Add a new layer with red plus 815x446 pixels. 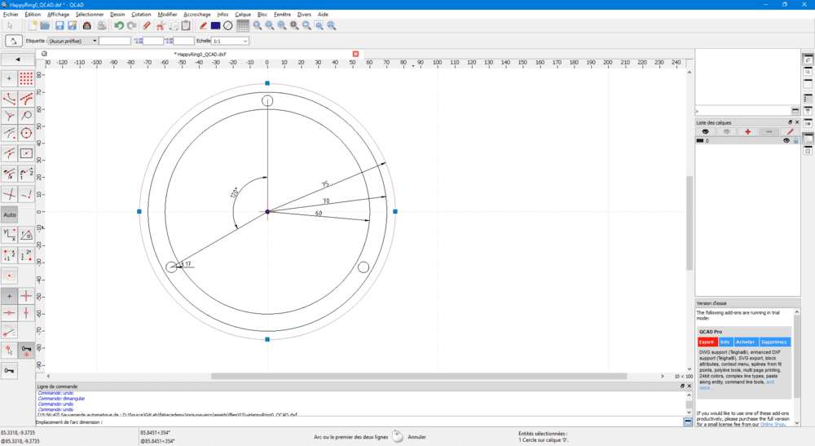pos(747,132)
